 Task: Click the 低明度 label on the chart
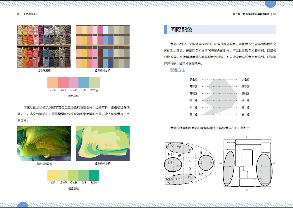coord(245,93)
